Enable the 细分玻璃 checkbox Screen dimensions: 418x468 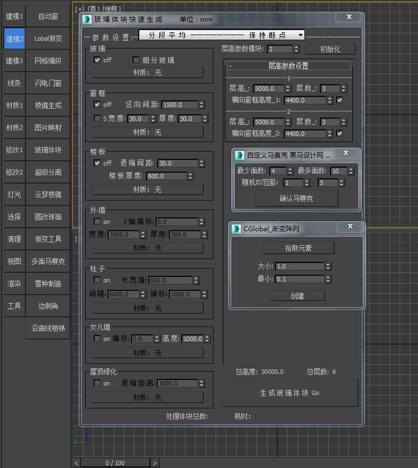(x=136, y=60)
